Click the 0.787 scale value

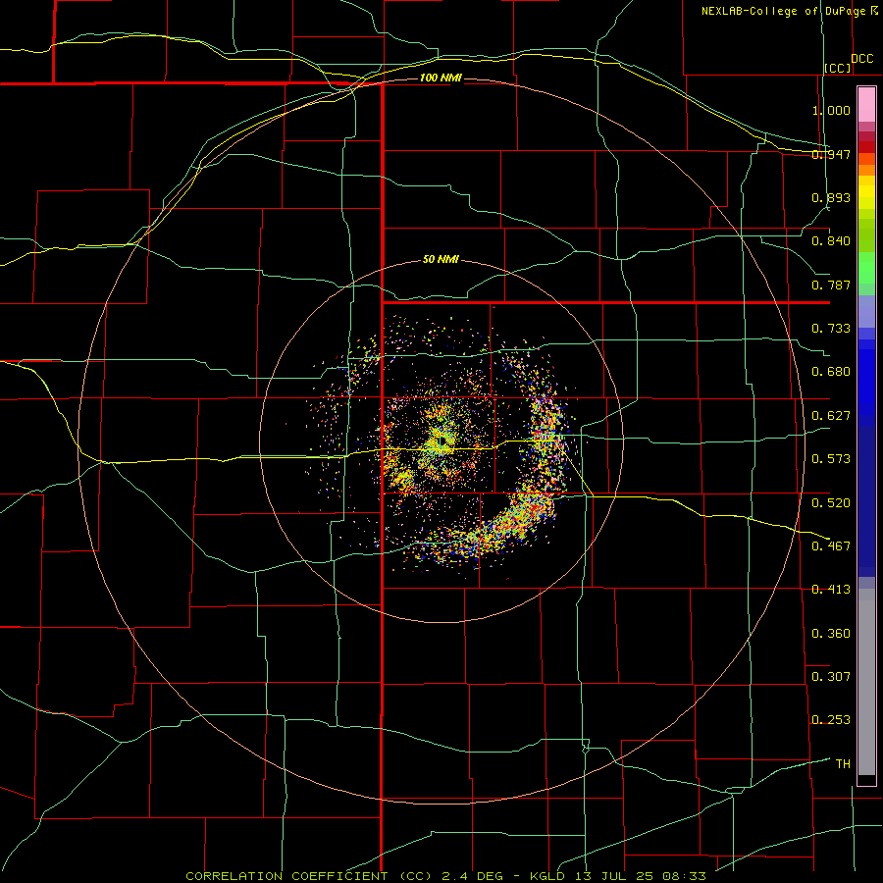[831, 285]
